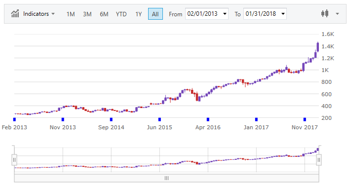Viewport: 349px width, 187px height.
Task: Select the 6M range button
Action: 104,14
